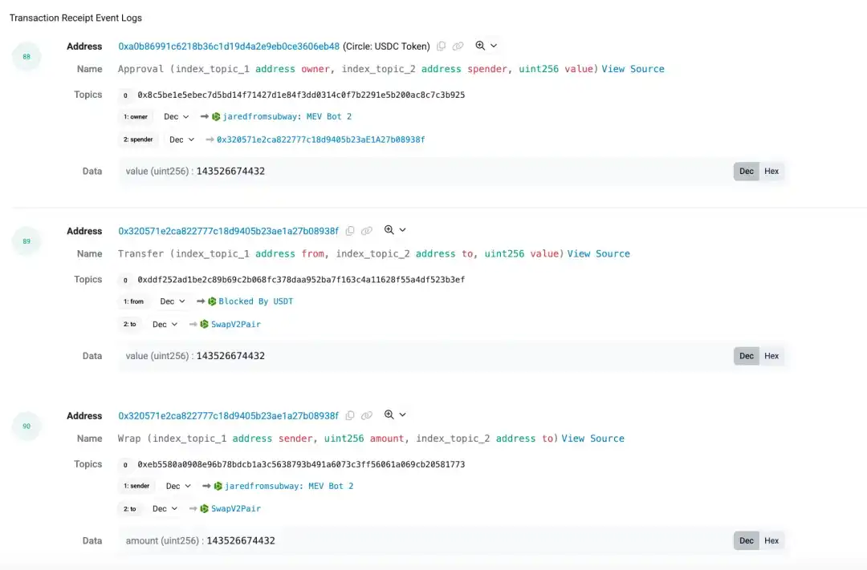The width and height of the screenshot is (867, 570).
Task: Copy link icon for log 88 address
Action: 458,46
